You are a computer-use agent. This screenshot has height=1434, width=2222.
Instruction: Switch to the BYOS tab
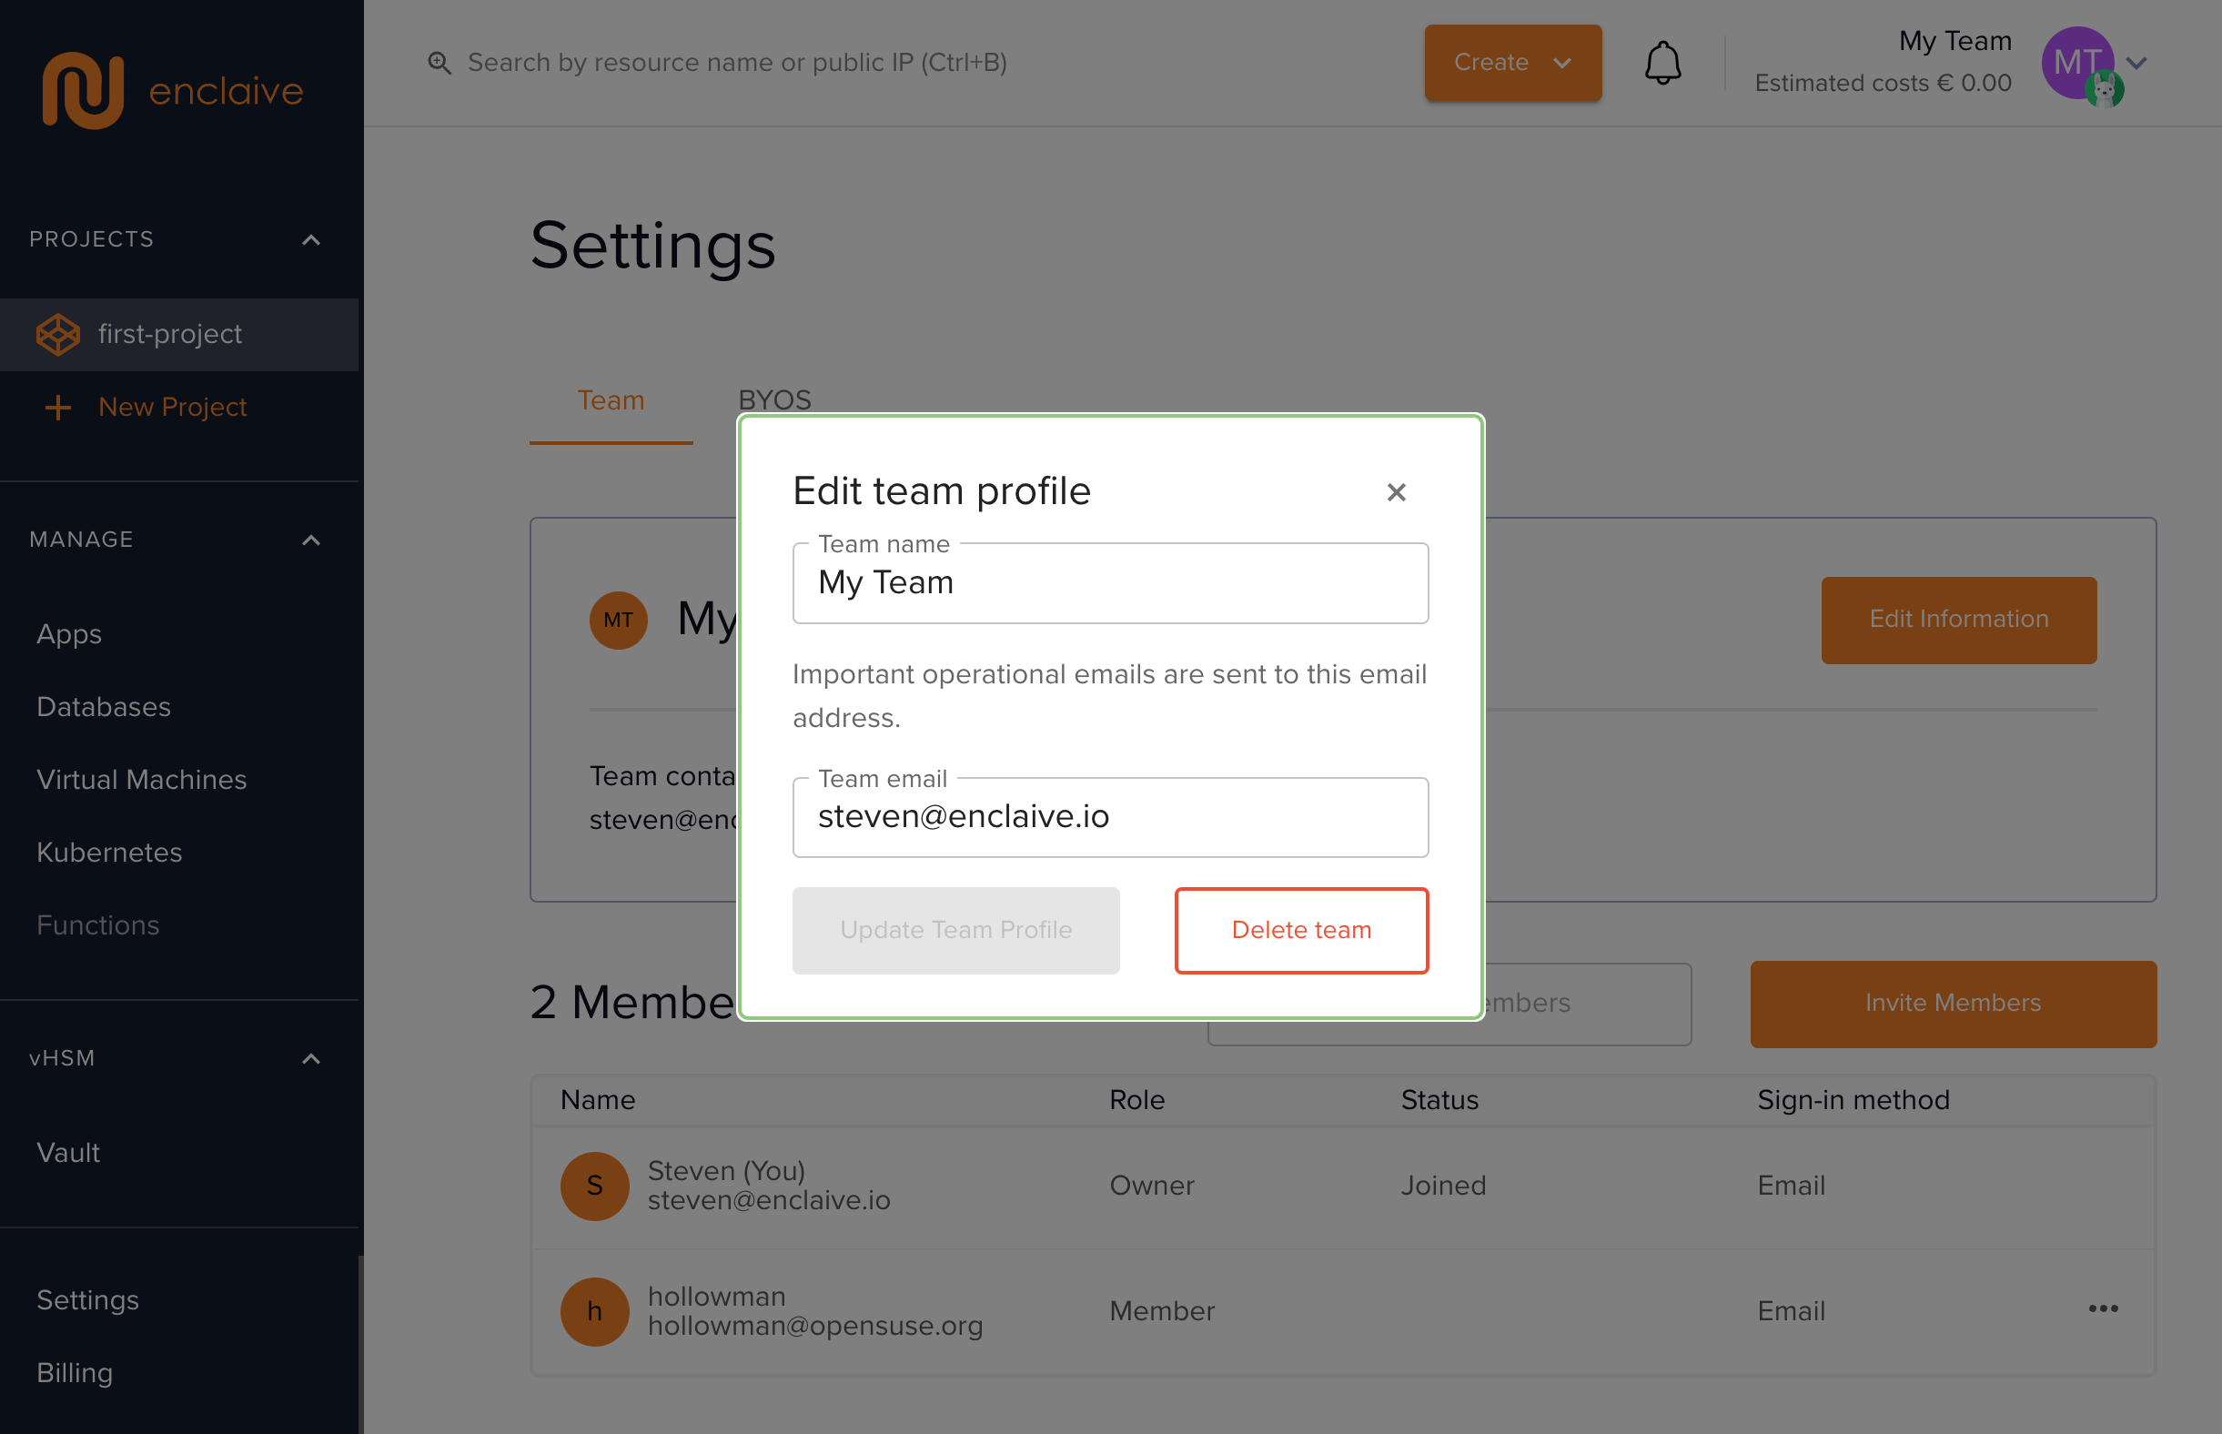pyautogui.click(x=774, y=400)
